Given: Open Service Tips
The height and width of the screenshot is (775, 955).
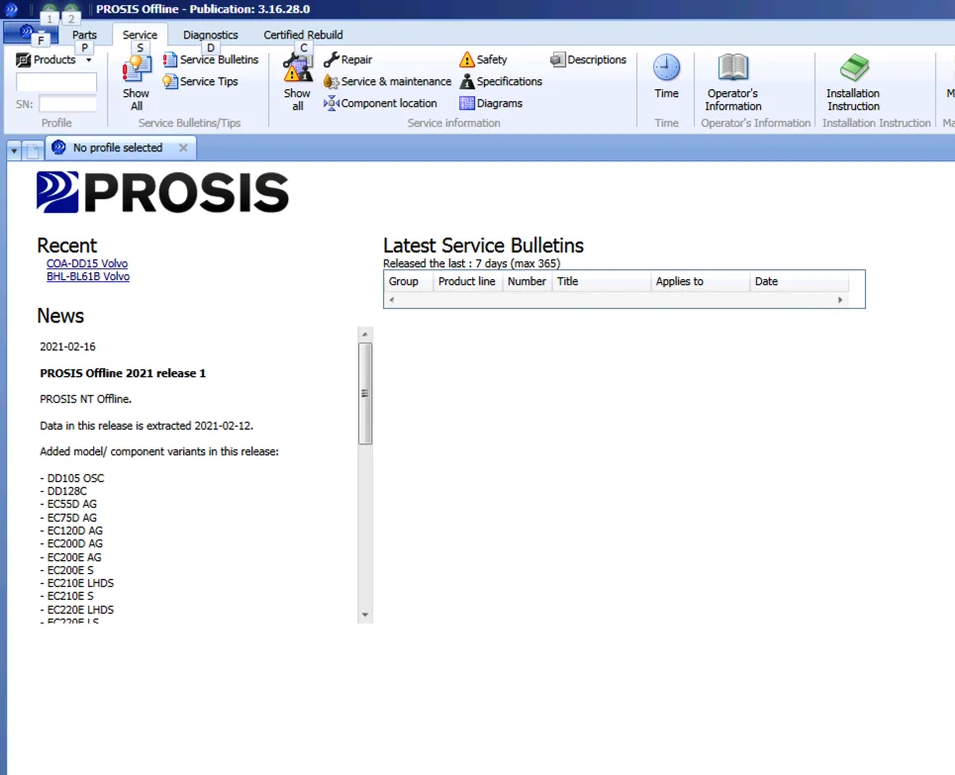Looking at the screenshot, I should [200, 81].
